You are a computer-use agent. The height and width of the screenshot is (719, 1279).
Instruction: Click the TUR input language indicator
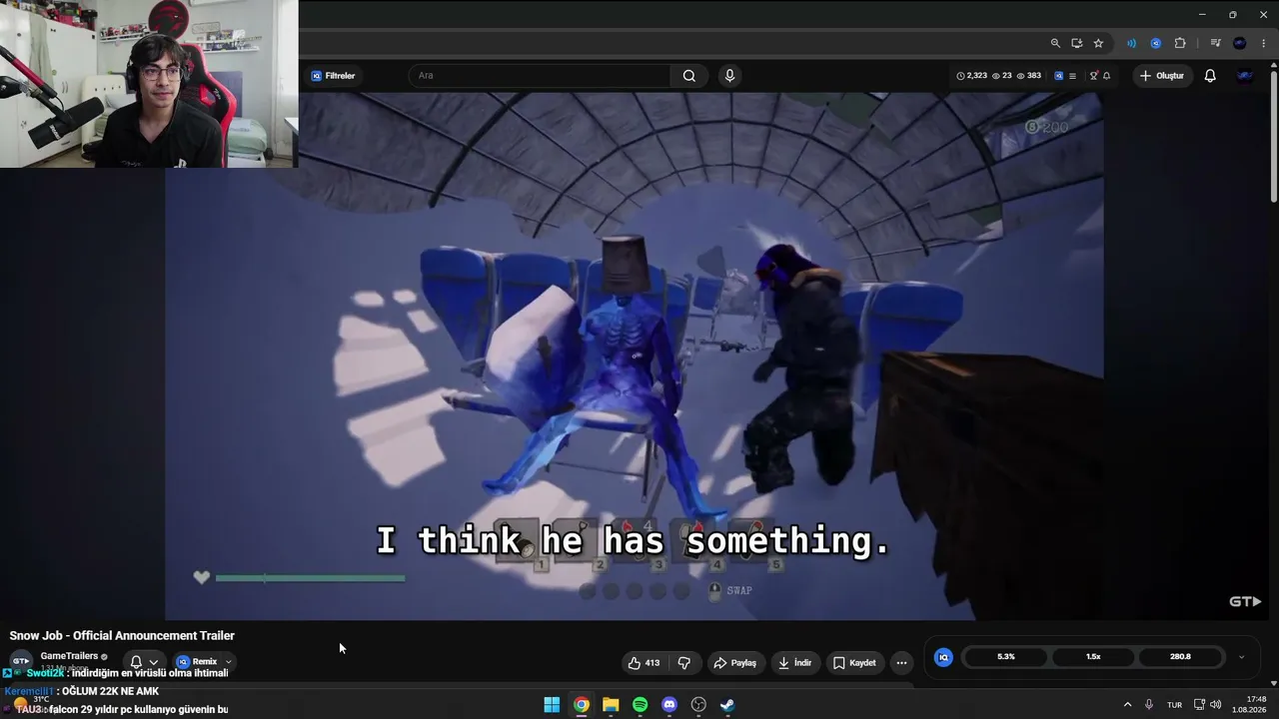coord(1175,705)
